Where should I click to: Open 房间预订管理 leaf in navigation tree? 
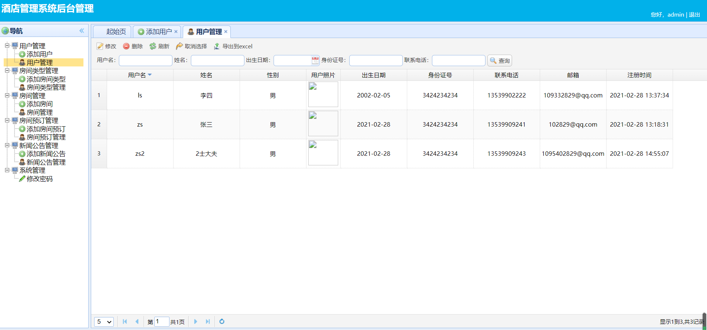coord(46,137)
